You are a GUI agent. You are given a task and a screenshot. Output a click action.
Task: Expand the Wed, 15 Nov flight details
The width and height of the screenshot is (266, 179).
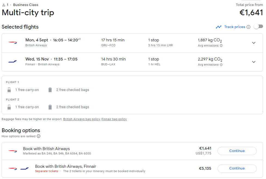254,62
